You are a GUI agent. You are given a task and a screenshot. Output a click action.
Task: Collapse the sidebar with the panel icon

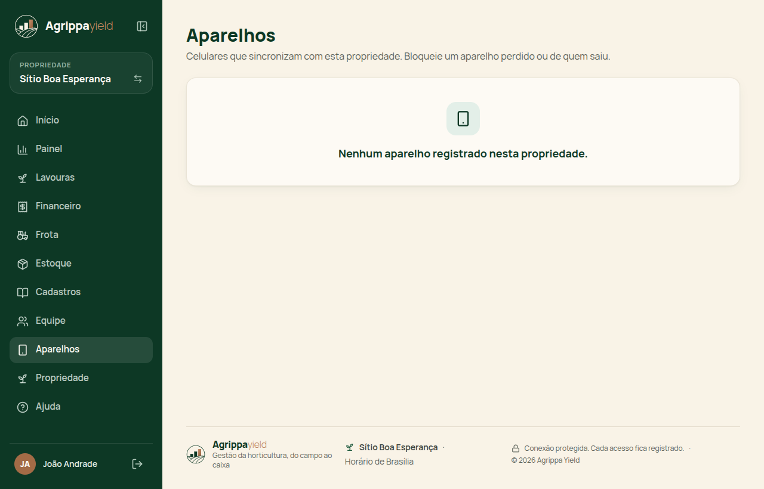(142, 26)
